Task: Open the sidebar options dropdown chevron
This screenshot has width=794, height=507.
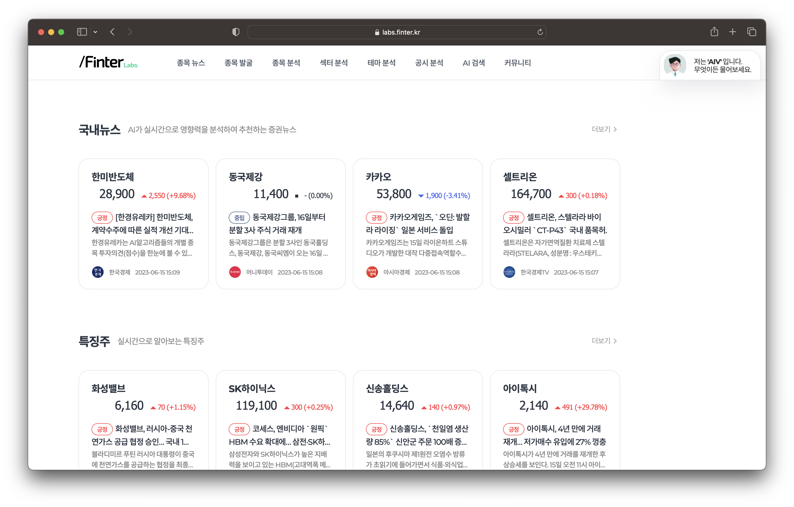Action: click(95, 32)
